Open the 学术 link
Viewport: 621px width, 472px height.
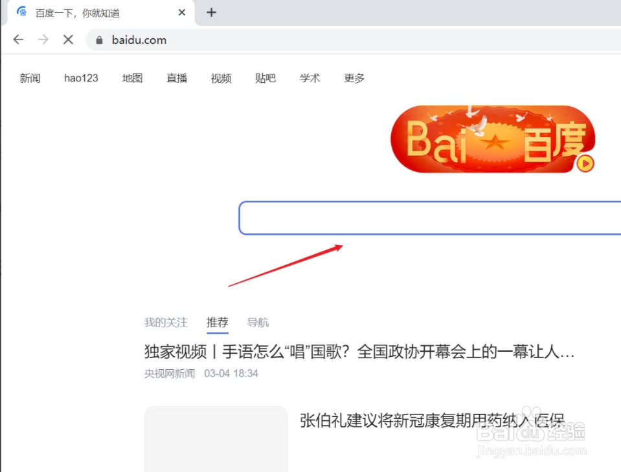click(310, 78)
